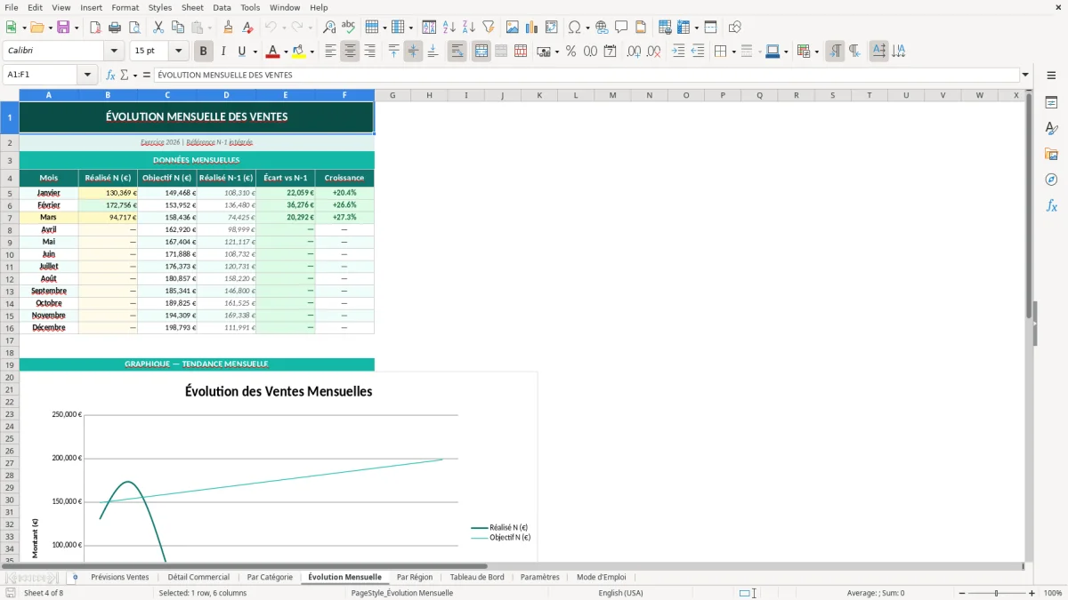Click the zoom slider handle
Viewport: 1068px width, 600px height.
pyautogui.click(x=997, y=593)
